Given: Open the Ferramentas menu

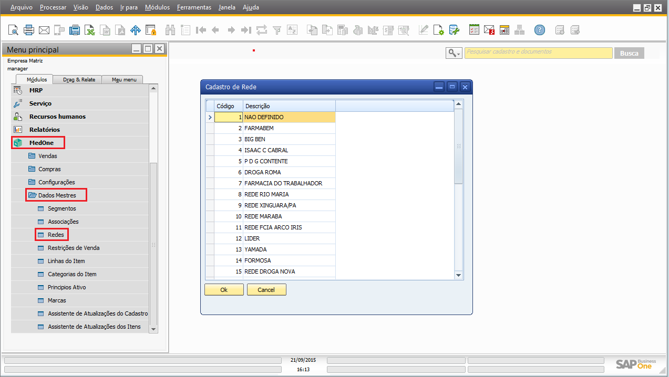Looking at the screenshot, I should 194,7.
